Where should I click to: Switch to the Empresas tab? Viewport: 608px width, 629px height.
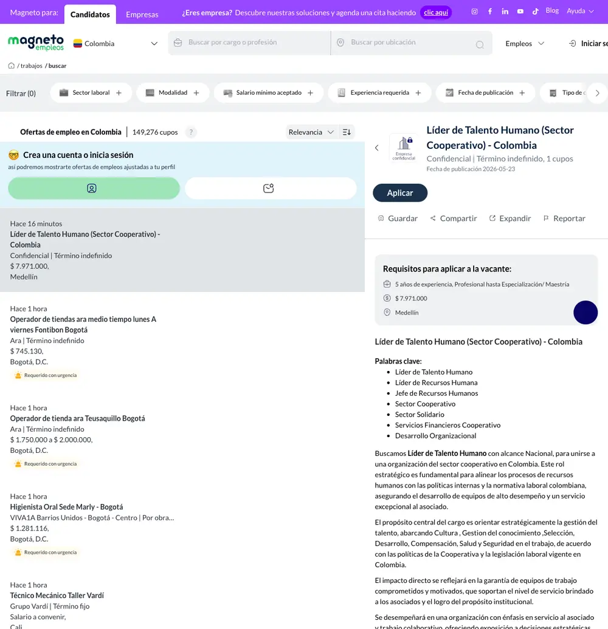(x=142, y=15)
